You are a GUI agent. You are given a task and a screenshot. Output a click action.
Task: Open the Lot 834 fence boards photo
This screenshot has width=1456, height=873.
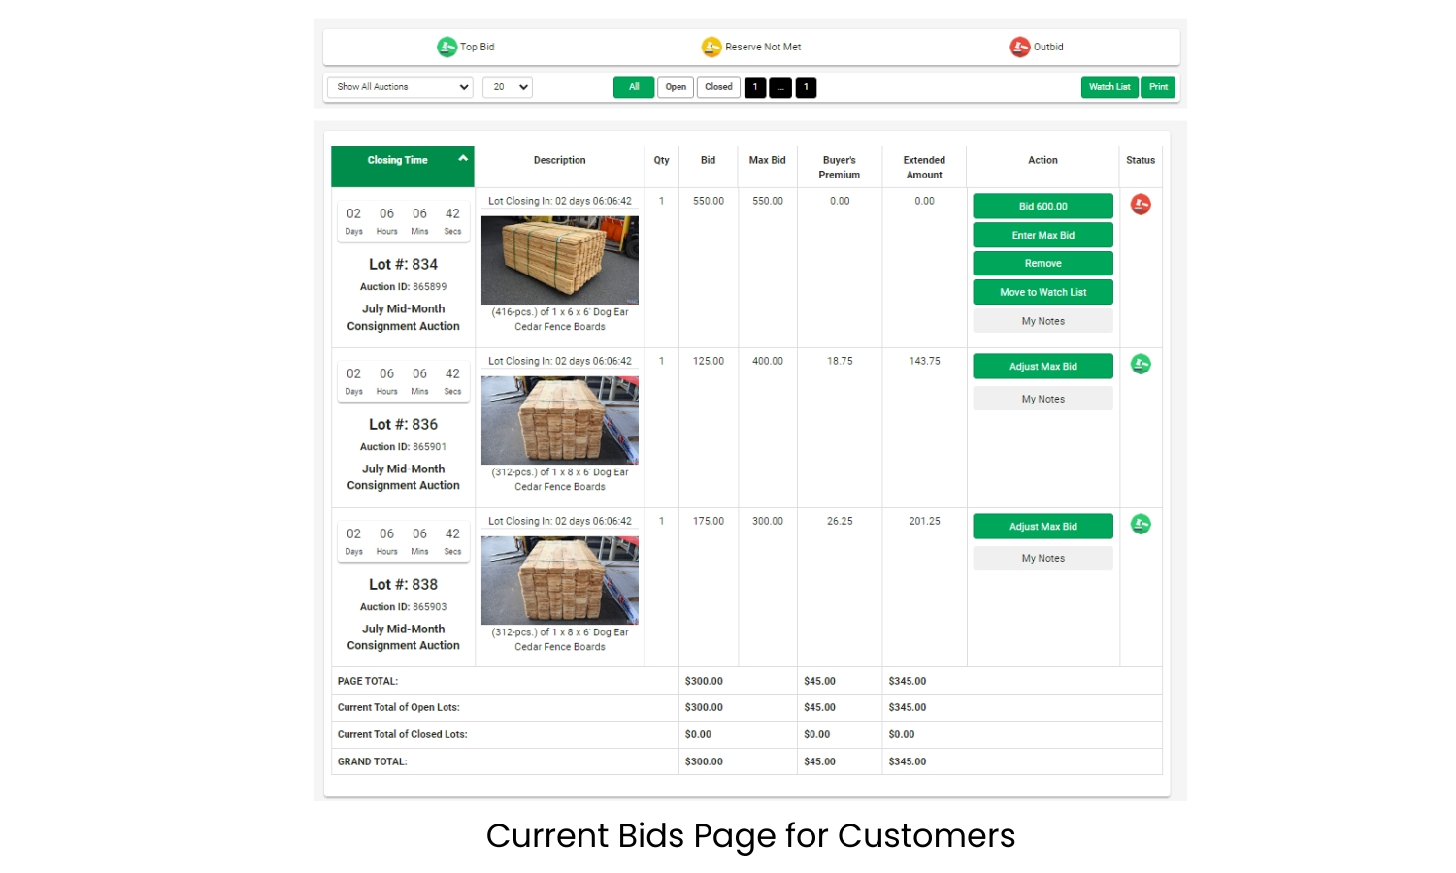click(560, 260)
